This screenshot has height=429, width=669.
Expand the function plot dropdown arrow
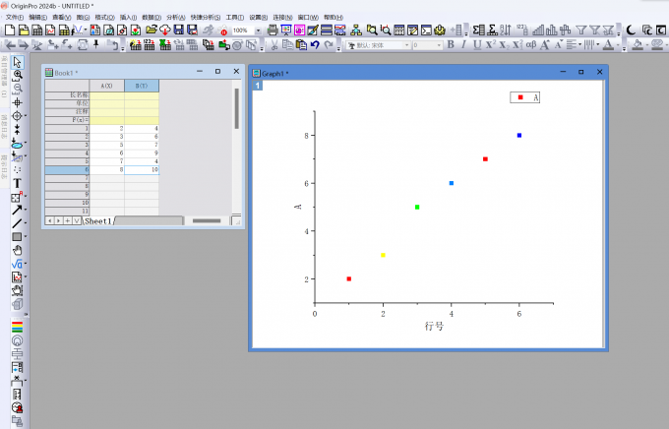[86, 30]
